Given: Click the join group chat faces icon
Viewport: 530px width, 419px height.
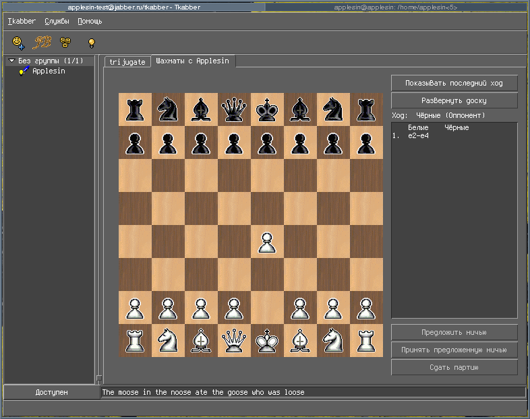Looking at the screenshot, I should pyautogui.click(x=65, y=42).
